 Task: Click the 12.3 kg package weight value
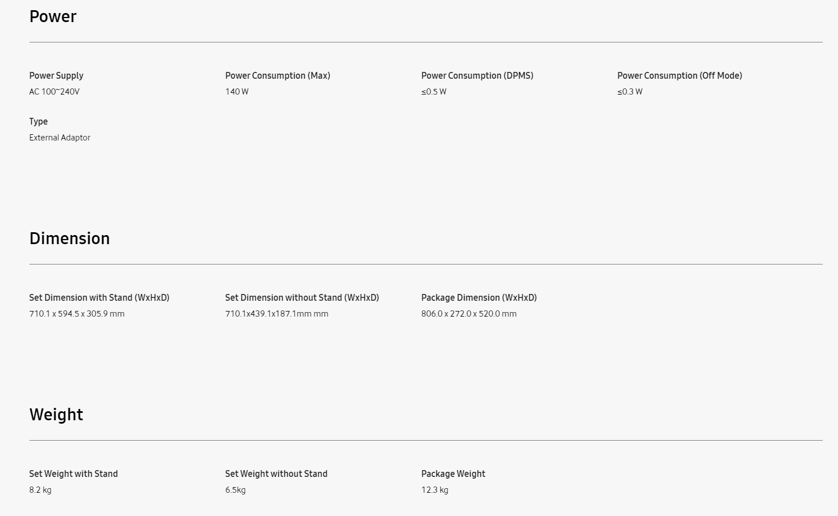435,490
